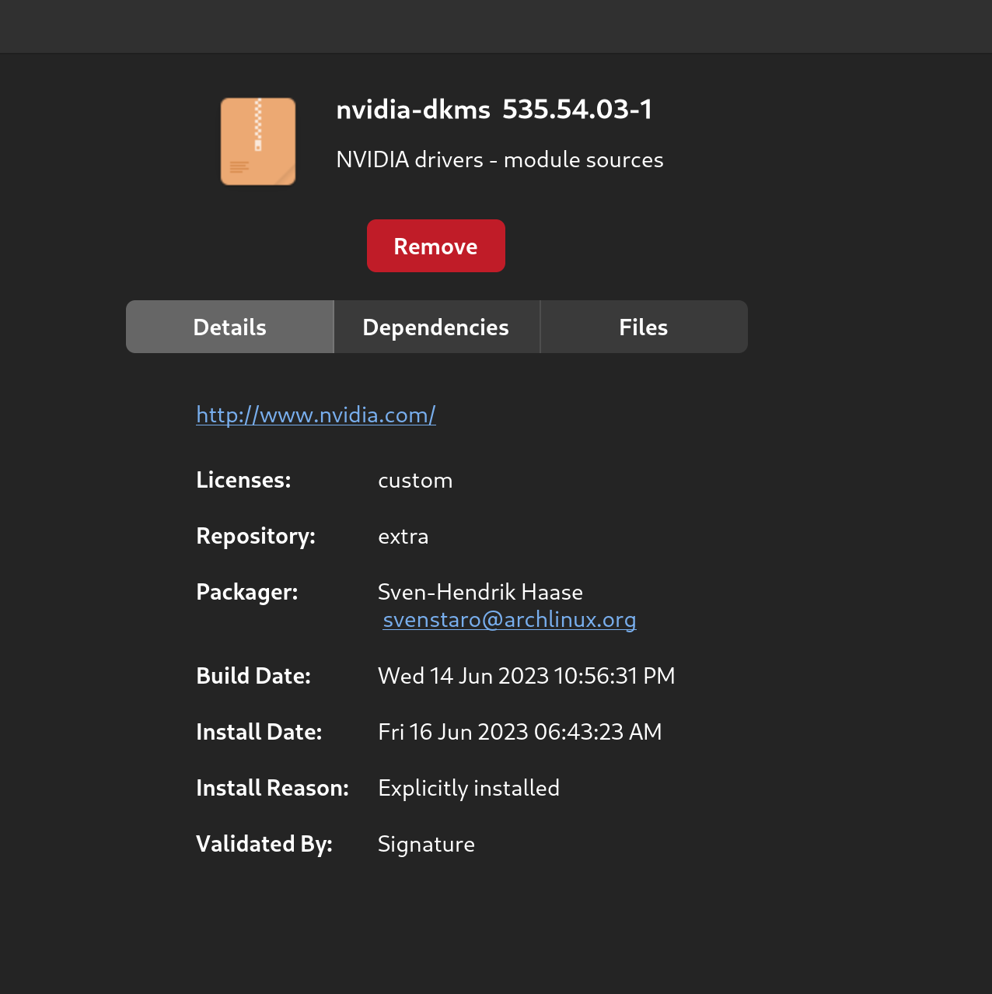The height and width of the screenshot is (994, 992).
Task: Click the Licenses: label
Action: 243,480
